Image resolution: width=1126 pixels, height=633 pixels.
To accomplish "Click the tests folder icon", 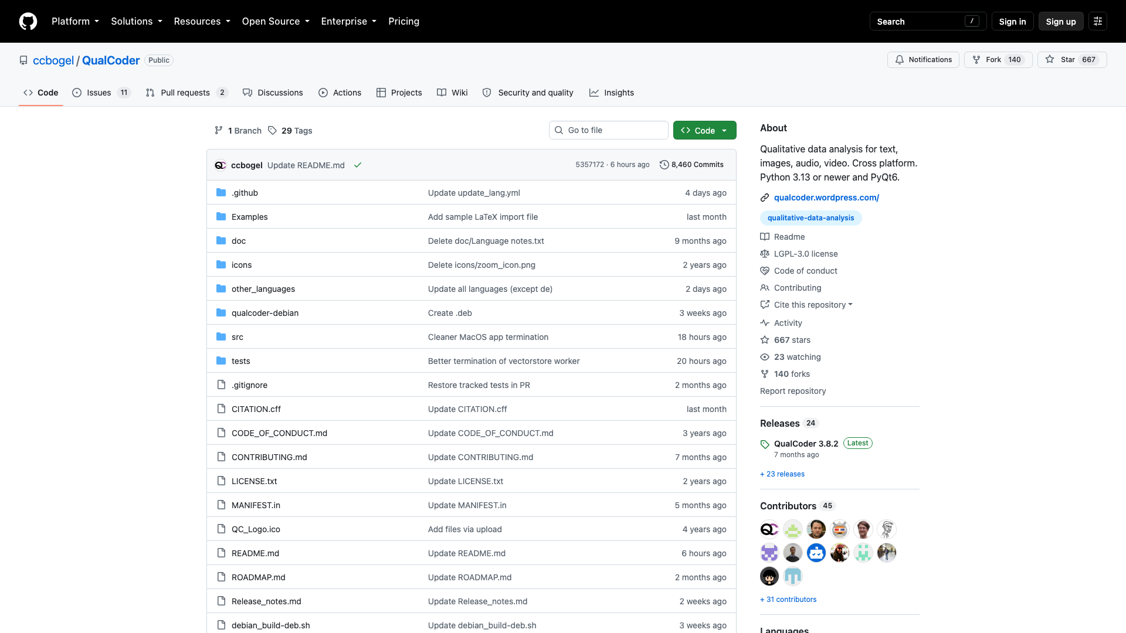I will pos(221,360).
